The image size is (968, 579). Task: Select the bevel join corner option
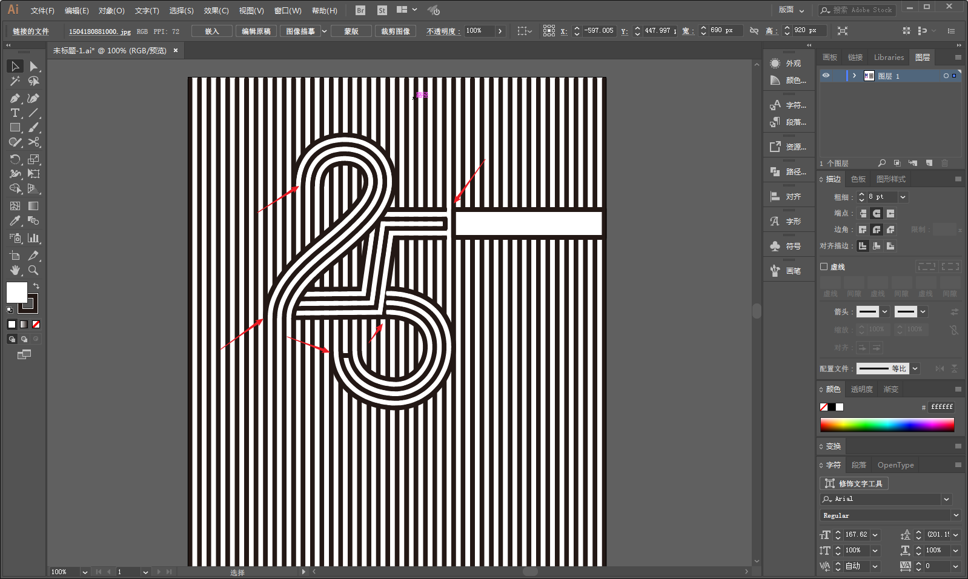click(890, 230)
